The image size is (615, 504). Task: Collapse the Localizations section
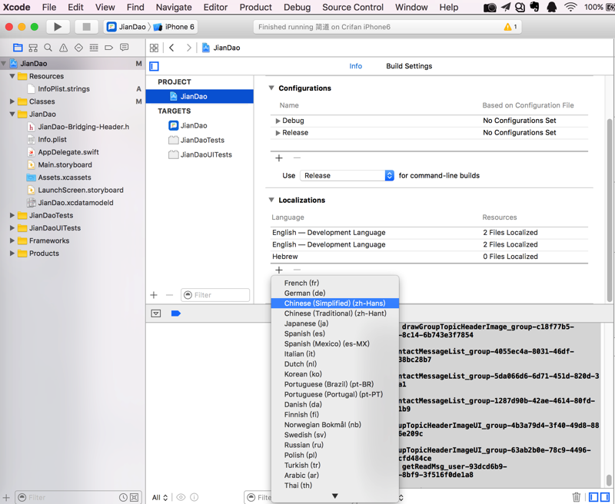(271, 200)
